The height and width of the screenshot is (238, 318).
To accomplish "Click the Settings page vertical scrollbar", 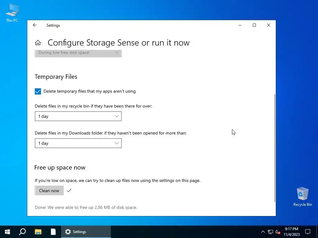I will [x=275, y=148].
